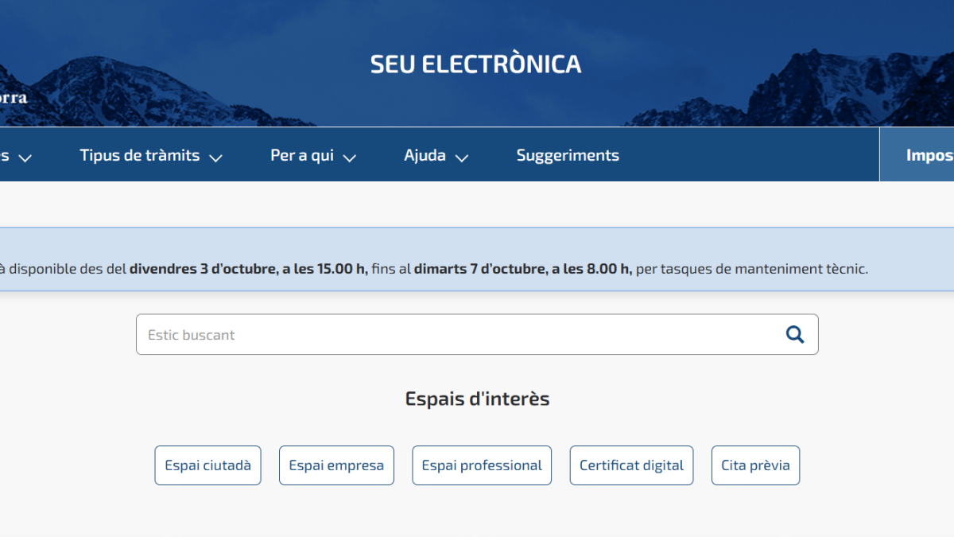Expand the Ajuda menu

click(x=426, y=155)
